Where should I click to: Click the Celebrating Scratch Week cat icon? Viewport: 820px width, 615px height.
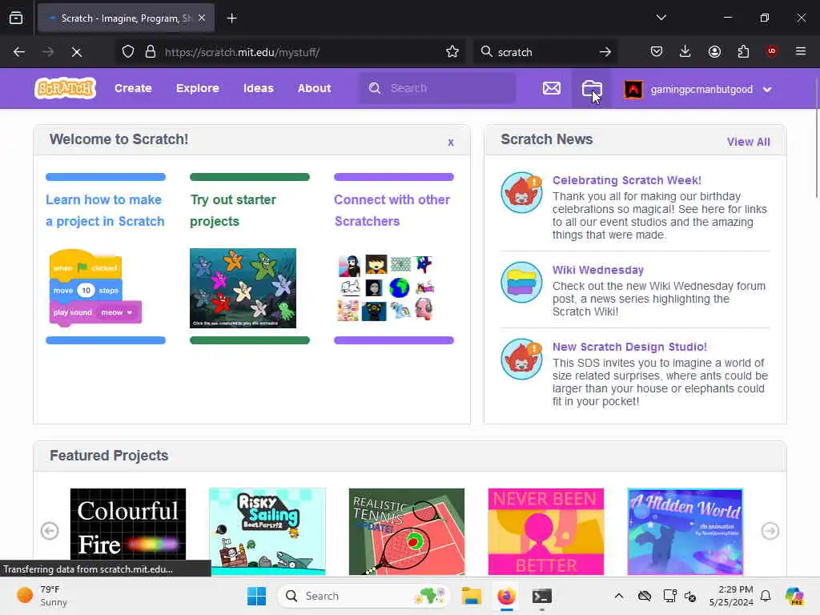[521, 192]
